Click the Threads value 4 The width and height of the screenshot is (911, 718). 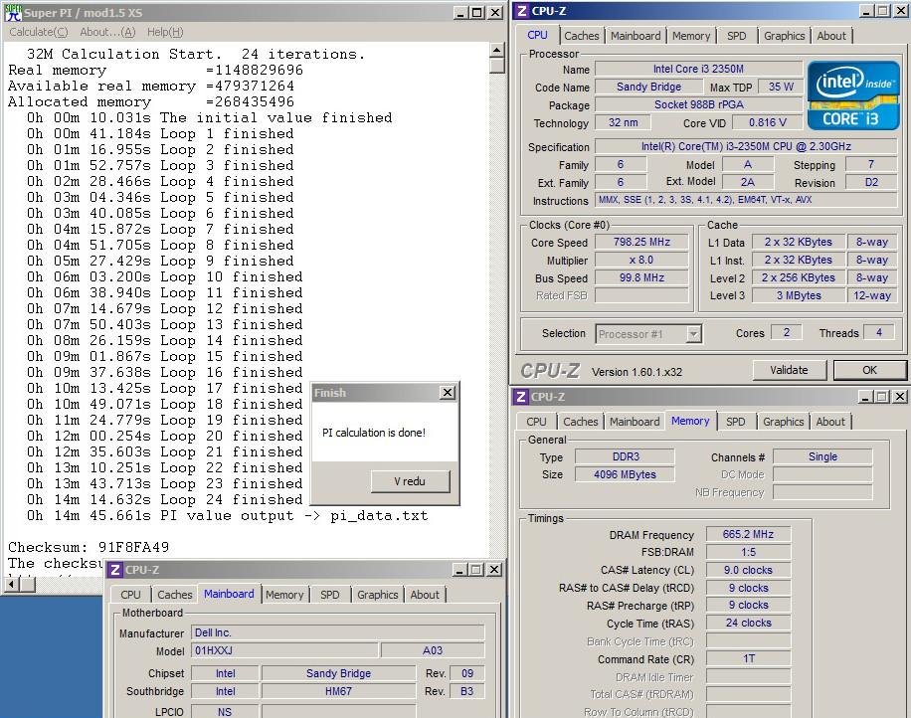tap(878, 333)
